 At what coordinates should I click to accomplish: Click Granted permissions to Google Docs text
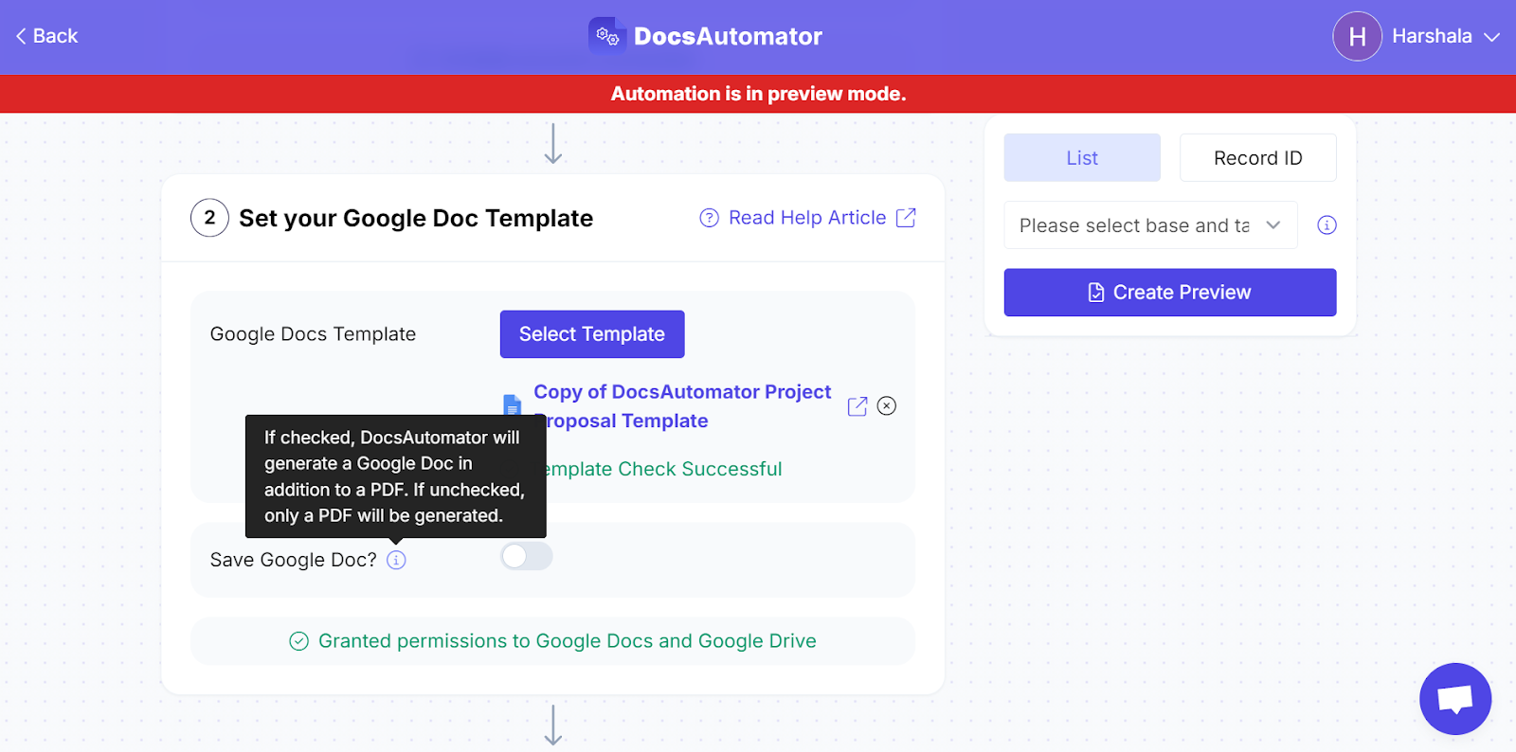coord(567,641)
